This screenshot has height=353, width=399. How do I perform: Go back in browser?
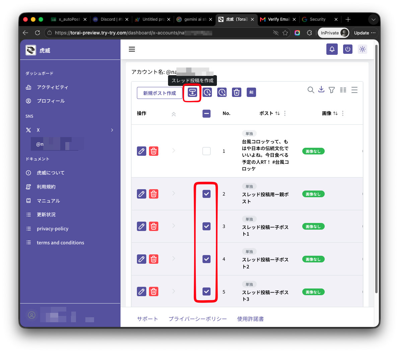[25, 33]
